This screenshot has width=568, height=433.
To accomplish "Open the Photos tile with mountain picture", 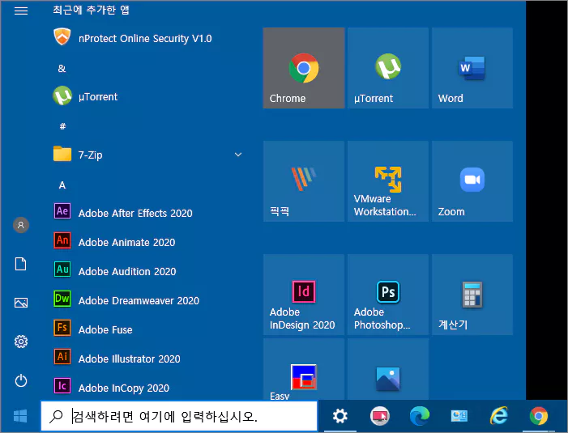I will 388,369.
